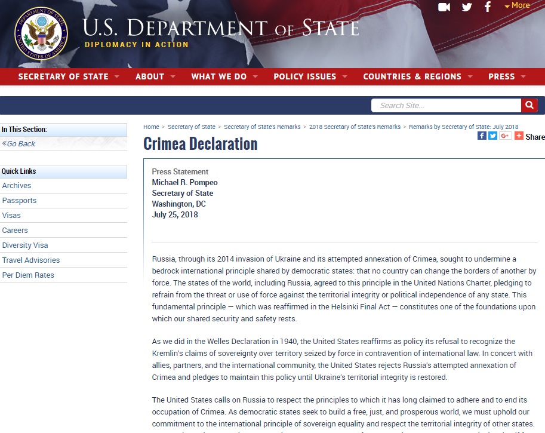The image size is (545, 433).
Task: Open the Per Diem Rates quick link
Action: tap(28, 275)
